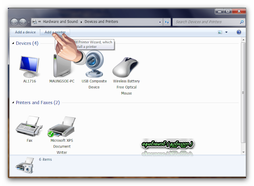This screenshot has height=186, width=254.
Task: Click Add a device
Action: tap(25, 32)
